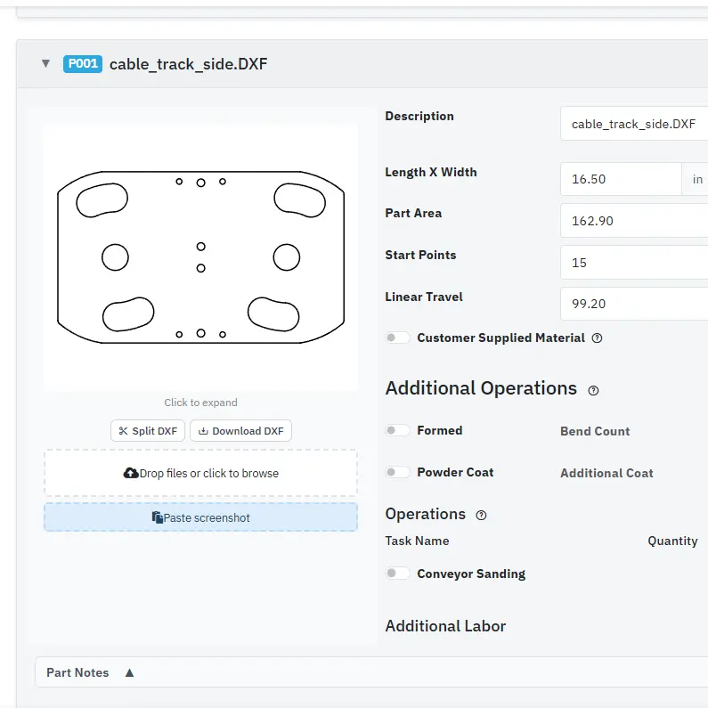
Task: Open the inch unit dropdown for Length
Action: coord(696,179)
